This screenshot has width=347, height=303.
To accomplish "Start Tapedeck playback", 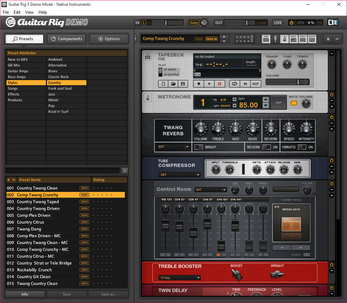I will click(209, 84).
